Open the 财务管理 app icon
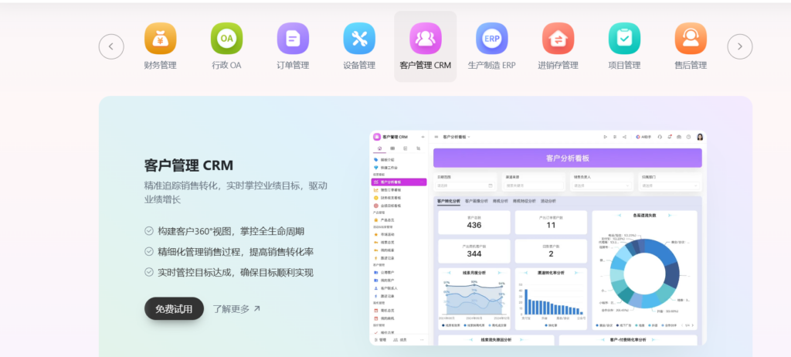The width and height of the screenshot is (791, 357). (161, 39)
